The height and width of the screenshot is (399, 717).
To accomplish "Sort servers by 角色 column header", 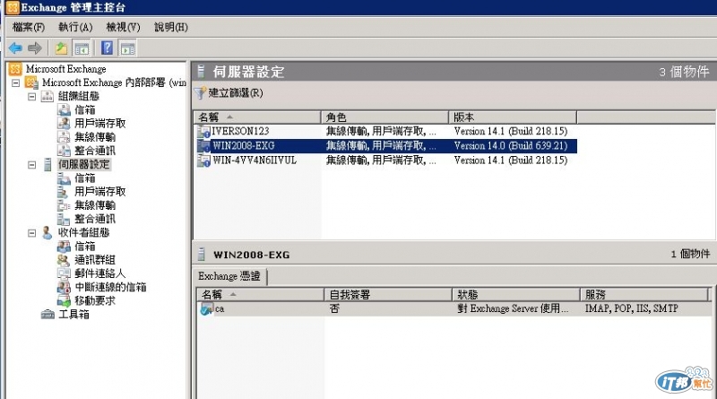I will (385, 117).
